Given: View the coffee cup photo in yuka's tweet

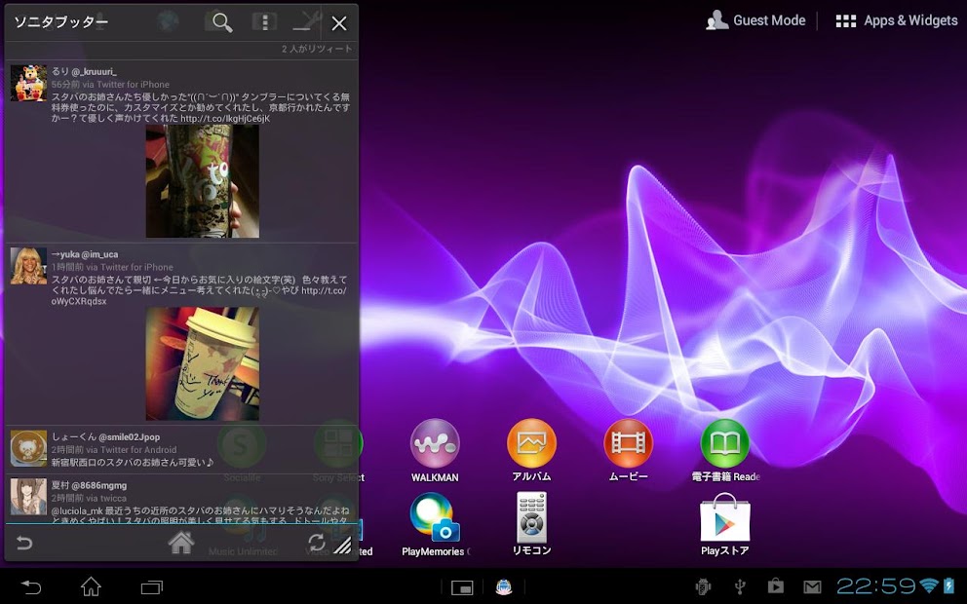Looking at the screenshot, I should point(203,363).
